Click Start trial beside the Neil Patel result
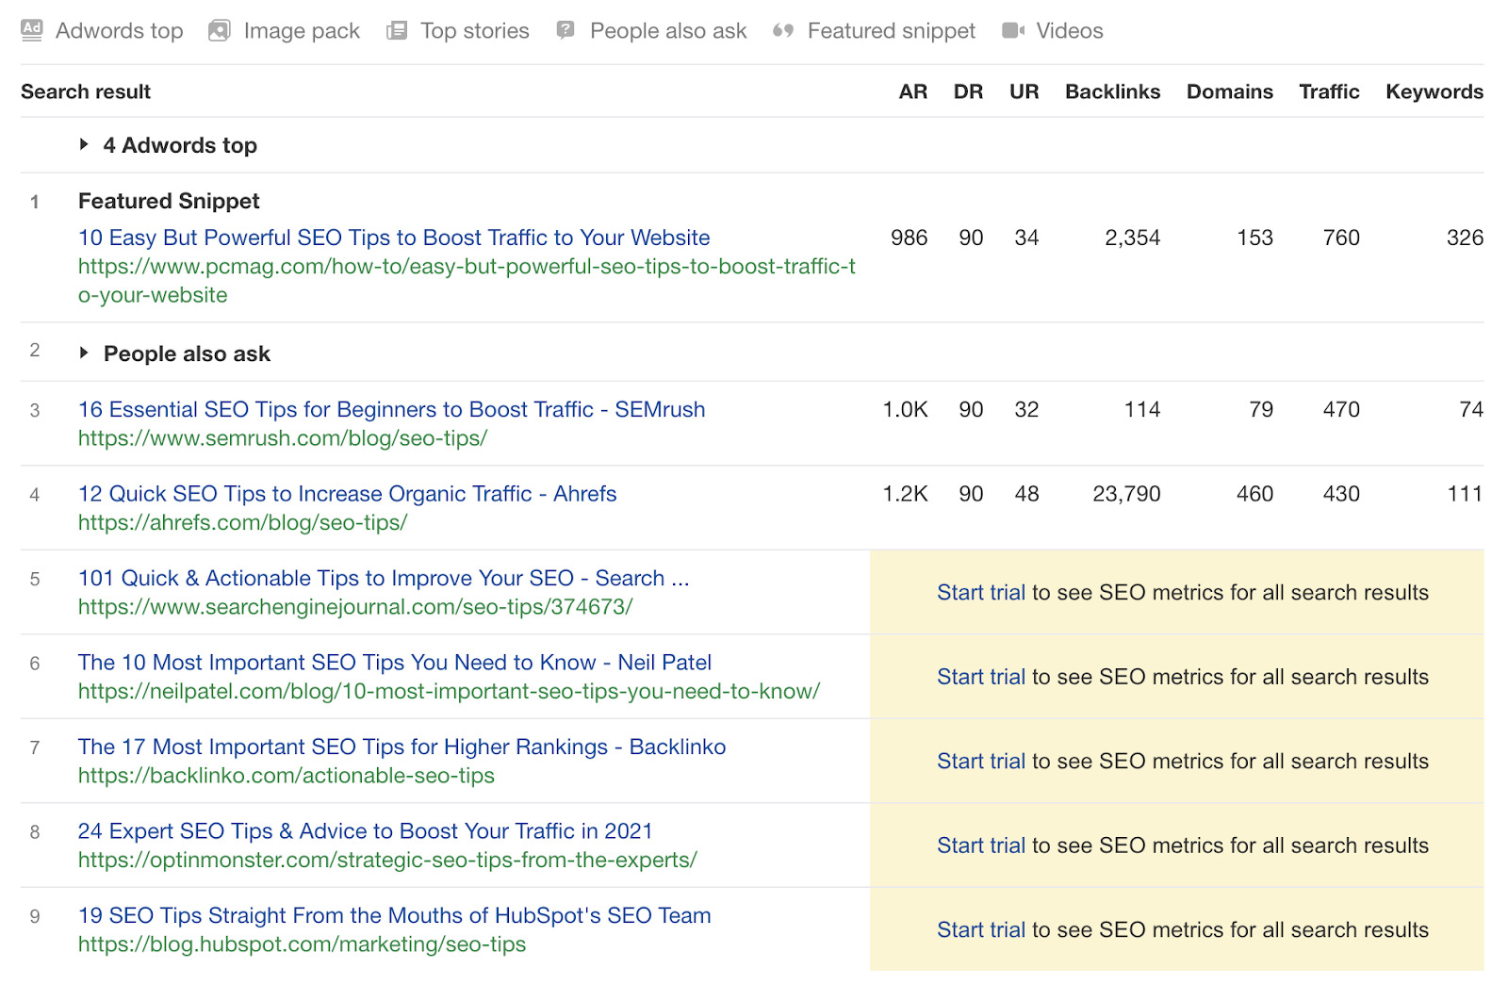The height and width of the screenshot is (985, 1508). coord(980,677)
